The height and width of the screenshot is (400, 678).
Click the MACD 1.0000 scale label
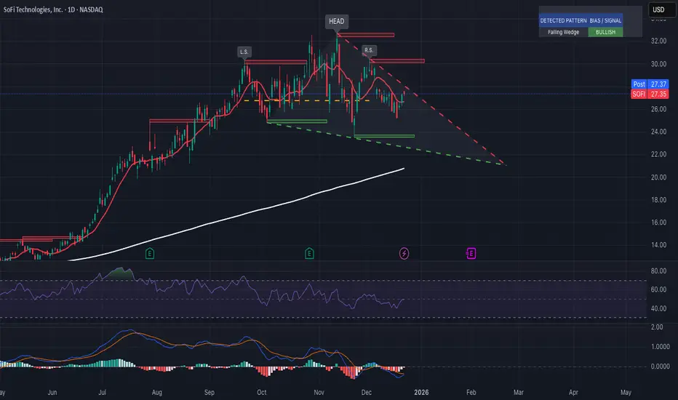click(661, 347)
